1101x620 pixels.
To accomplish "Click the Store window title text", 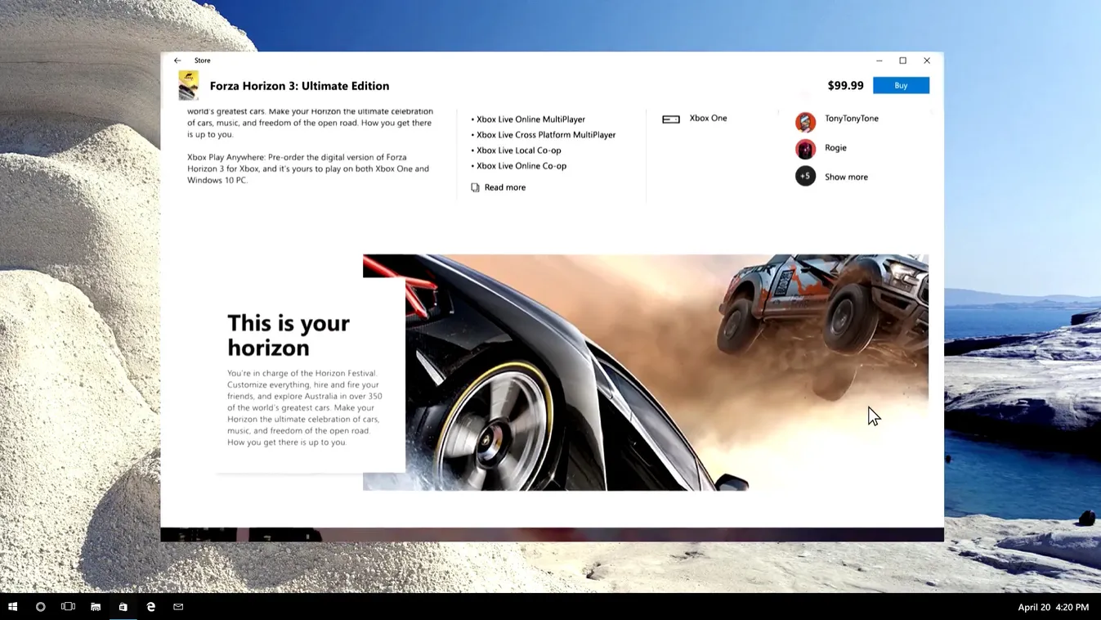I will point(202,61).
